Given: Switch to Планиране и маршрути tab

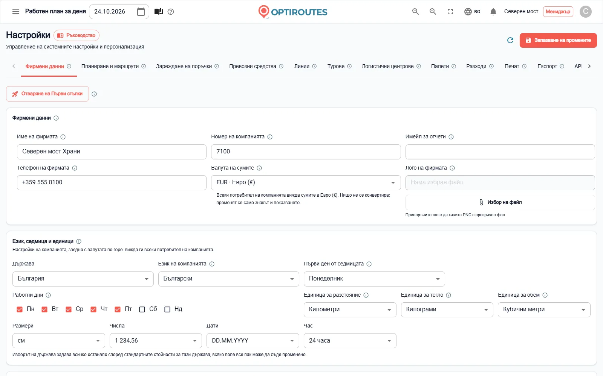Looking at the screenshot, I should [x=110, y=66].
